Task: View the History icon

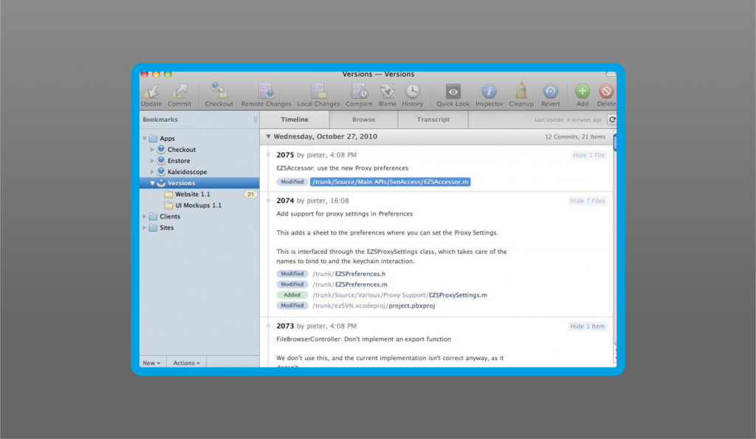Action: coord(412,95)
